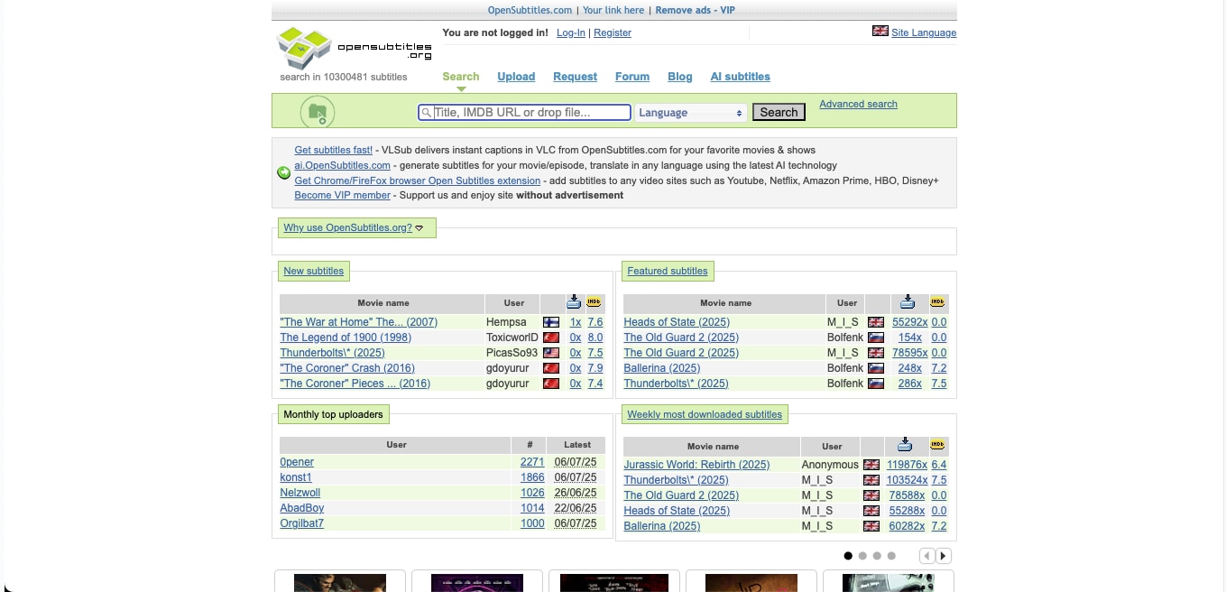The image size is (1226, 592).
Task: Click the flag in The War at Home row
Action: click(x=551, y=322)
